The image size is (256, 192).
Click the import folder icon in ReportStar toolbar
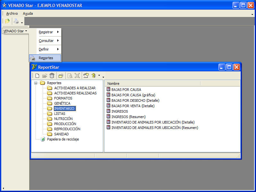point(86,76)
